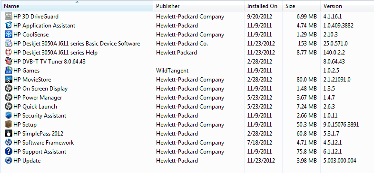Click the HP Application Assistant icon
This screenshot has height=173, width=374.
pos(9,26)
